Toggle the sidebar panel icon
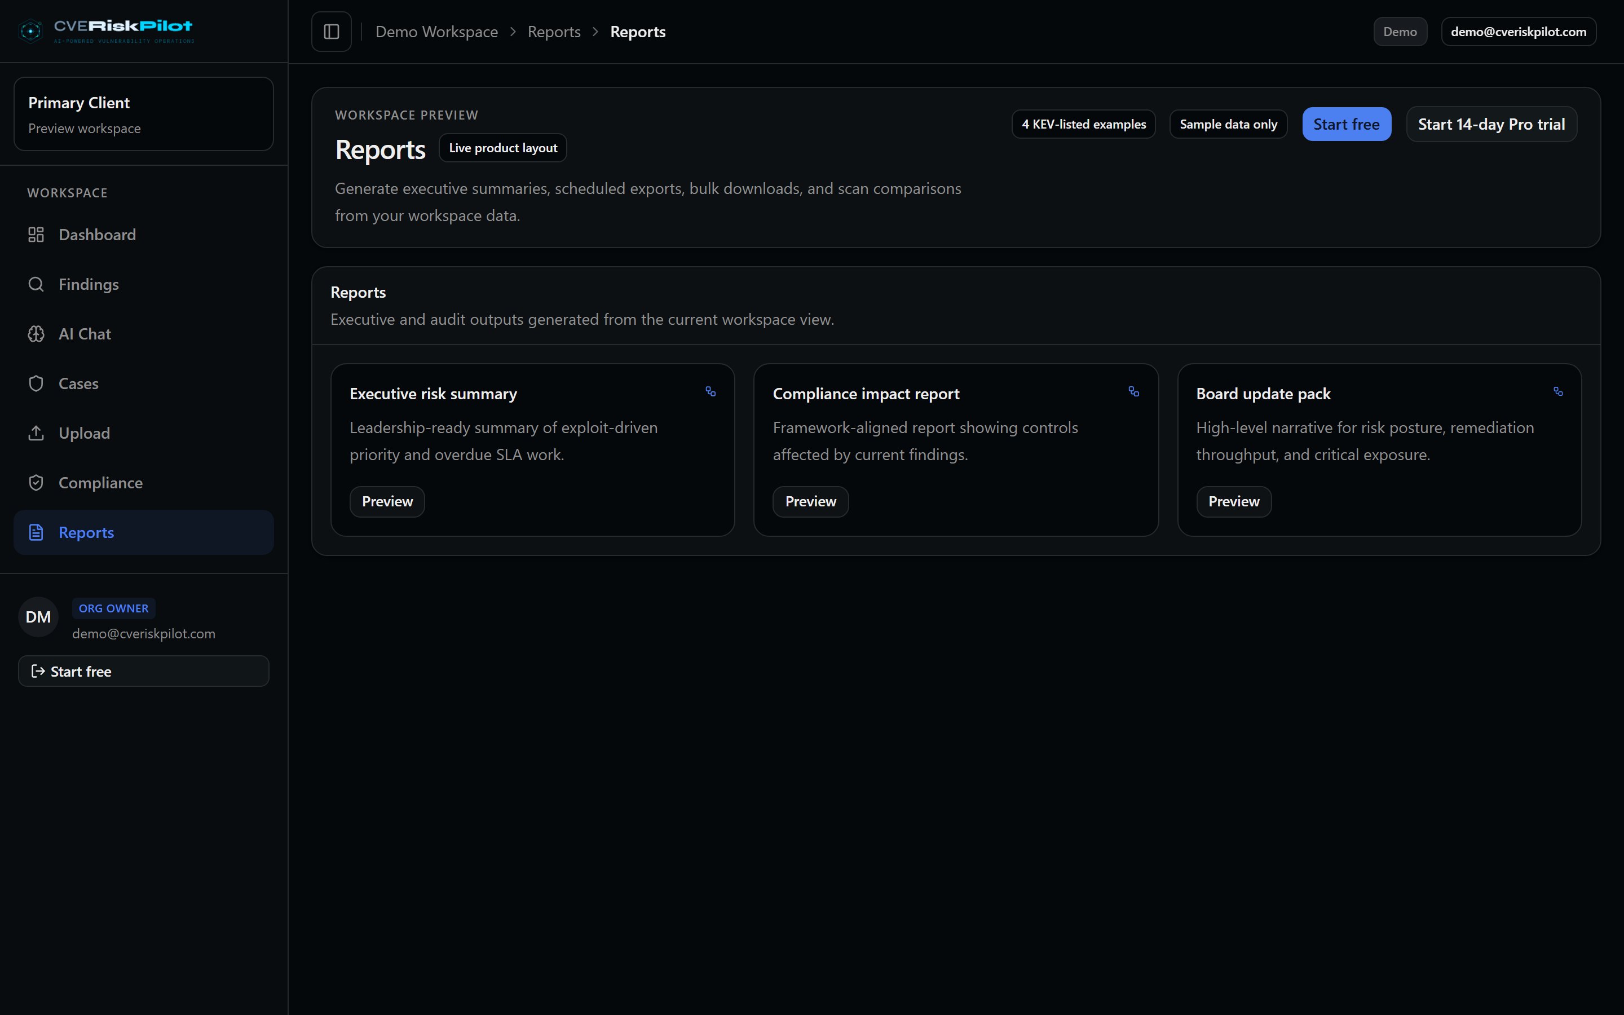The height and width of the screenshot is (1015, 1624). [332, 32]
